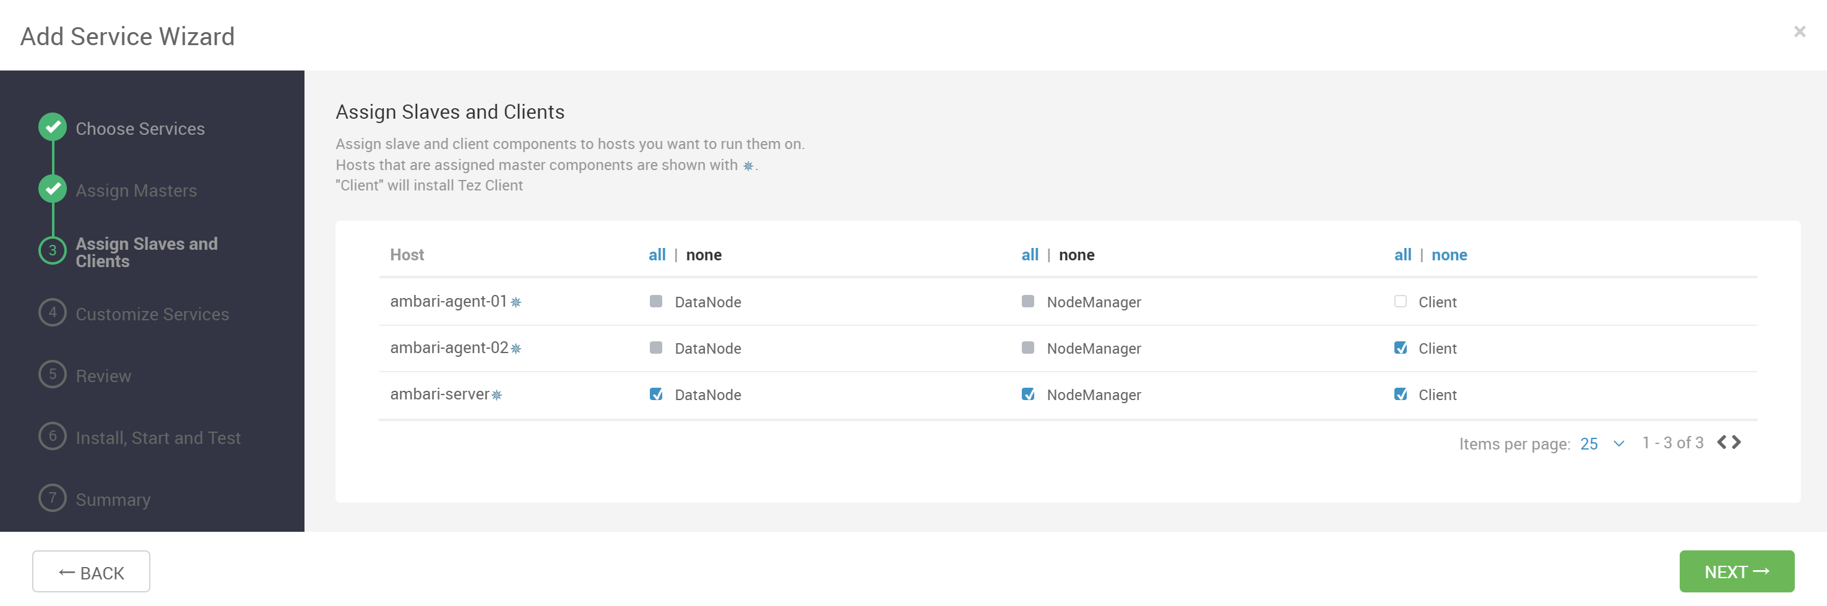Screen dimensions: 1827x606
Task: Select the Review step in sidebar
Action: point(103,375)
